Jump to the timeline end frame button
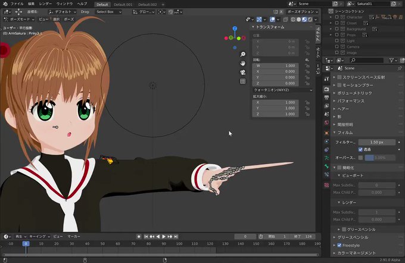The width and height of the screenshot is (405, 263). point(176,236)
